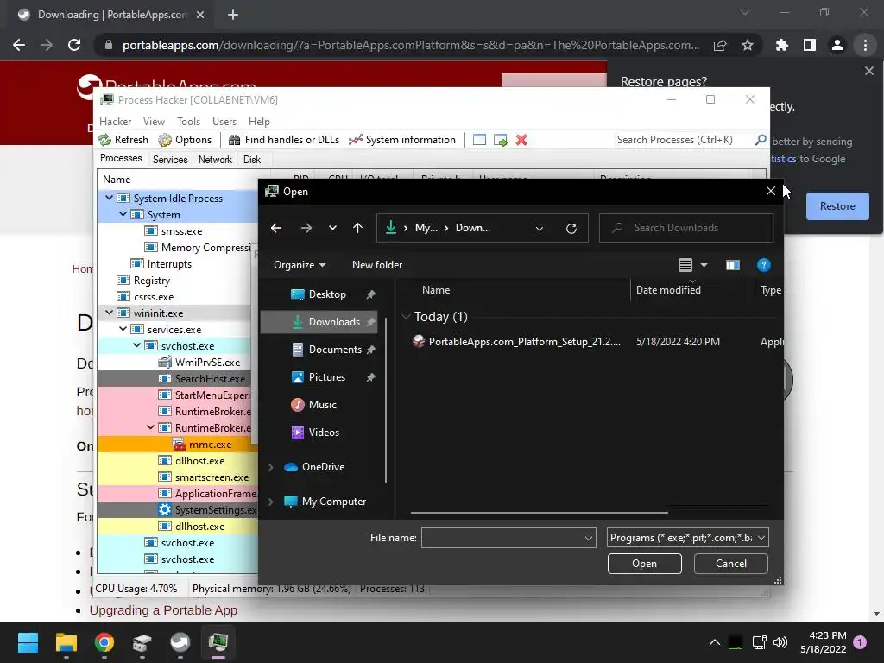Image resolution: width=884 pixels, height=663 pixels.
Task: Click the find window and thread icon
Action: 500,140
